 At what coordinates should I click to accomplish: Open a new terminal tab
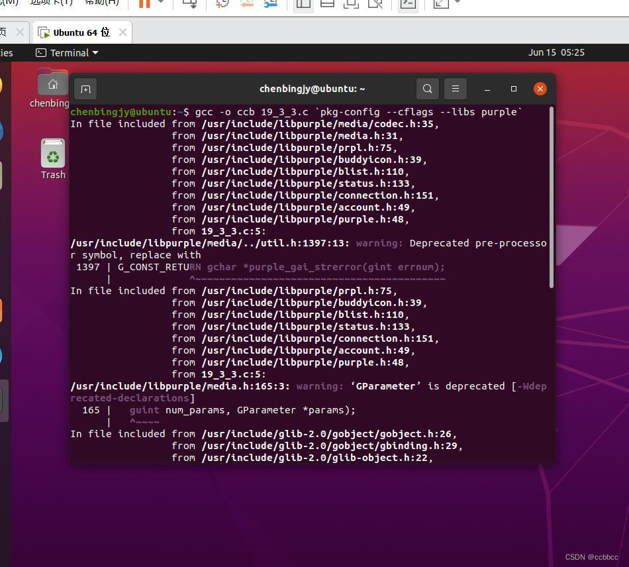click(86, 89)
